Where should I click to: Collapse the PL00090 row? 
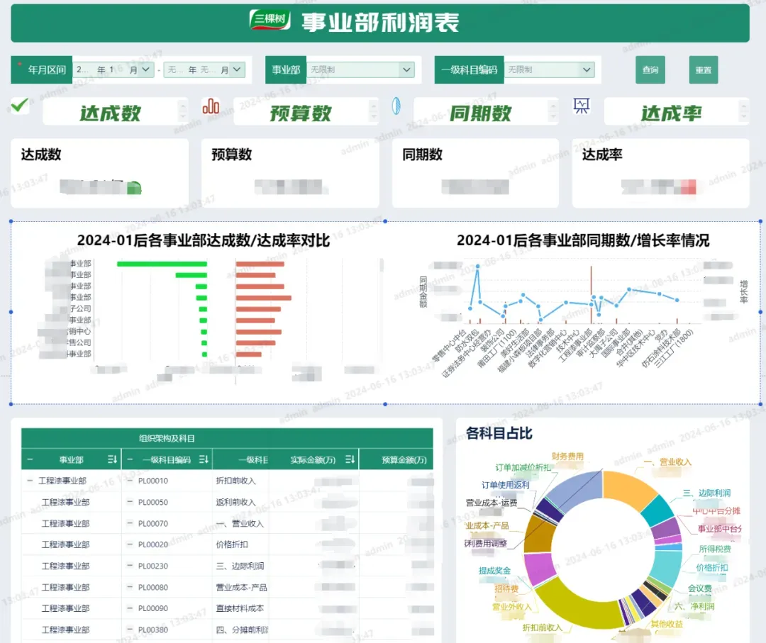click(x=130, y=608)
